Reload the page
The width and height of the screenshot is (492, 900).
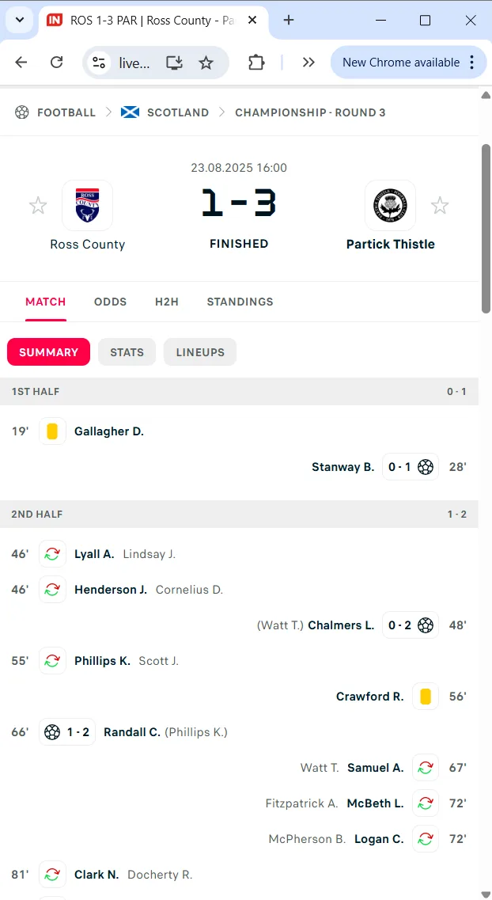57,63
